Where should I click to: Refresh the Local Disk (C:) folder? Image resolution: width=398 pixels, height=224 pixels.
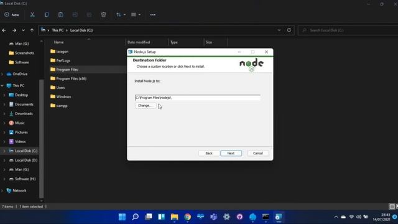click(289, 30)
